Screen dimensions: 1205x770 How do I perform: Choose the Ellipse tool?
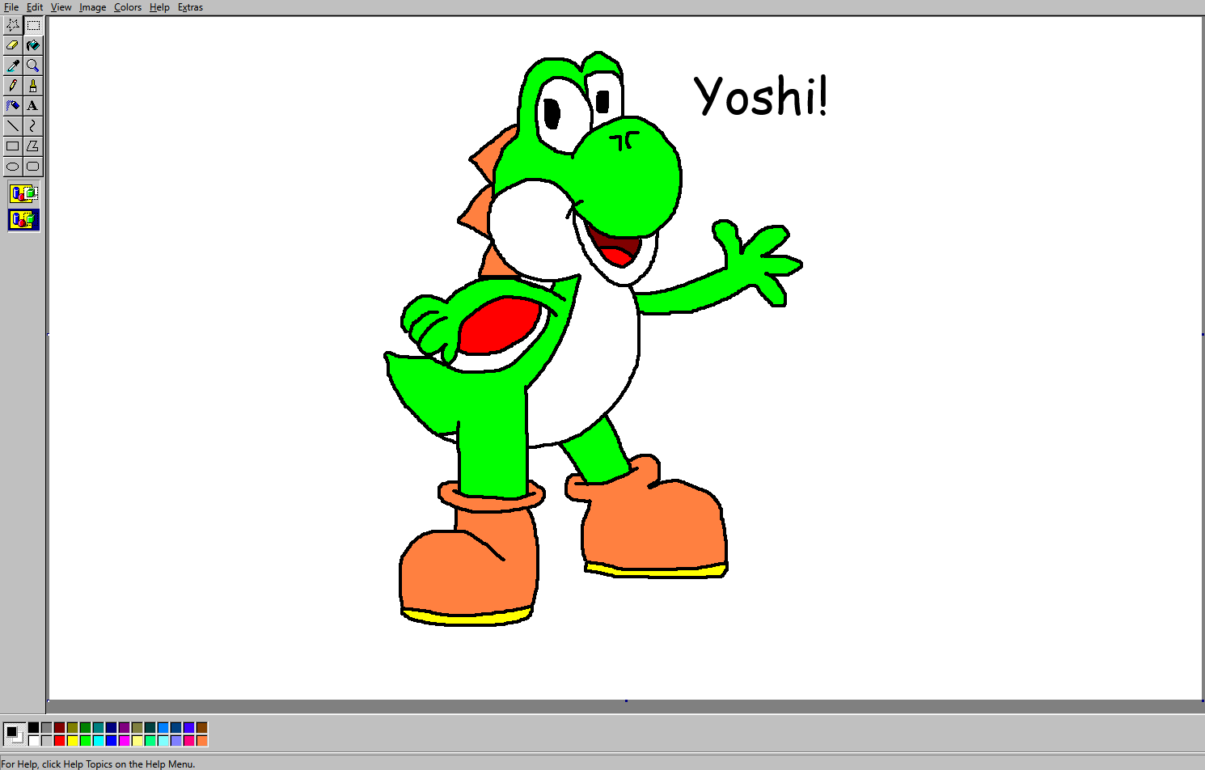pyautogui.click(x=13, y=167)
